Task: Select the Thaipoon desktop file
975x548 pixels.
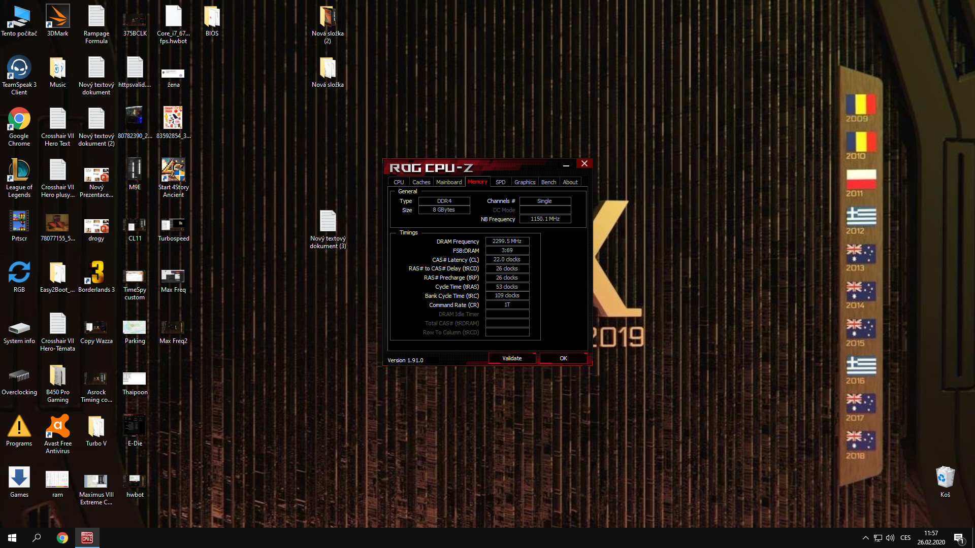Action: pos(135,383)
